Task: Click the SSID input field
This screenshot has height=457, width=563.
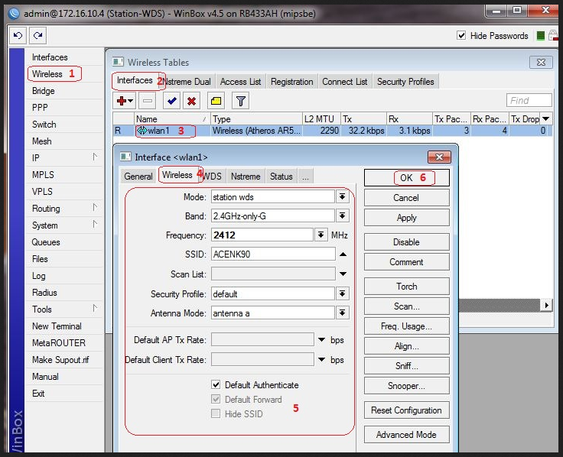Action: tap(273, 254)
